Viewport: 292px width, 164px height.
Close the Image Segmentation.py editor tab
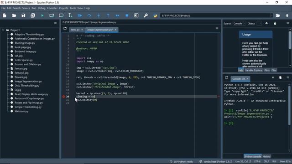coord(115,30)
